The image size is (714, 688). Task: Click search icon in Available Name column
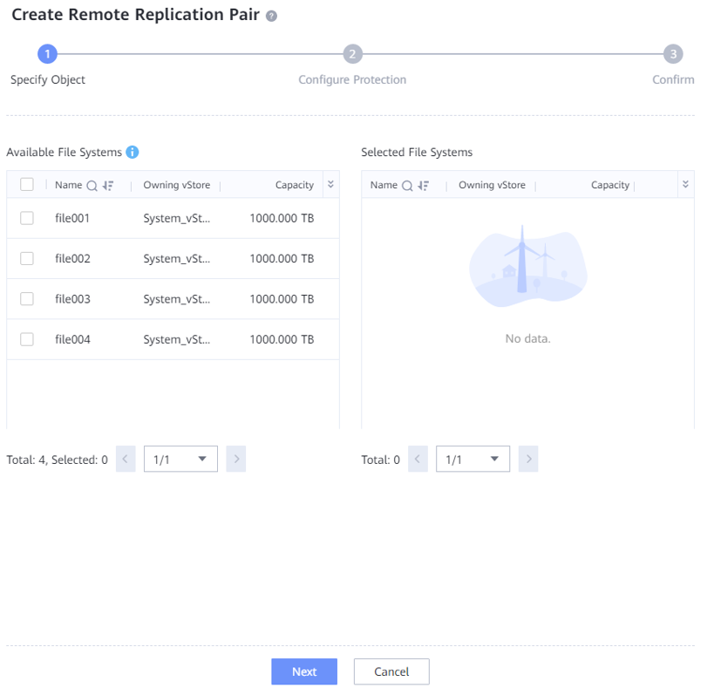tap(92, 185)
